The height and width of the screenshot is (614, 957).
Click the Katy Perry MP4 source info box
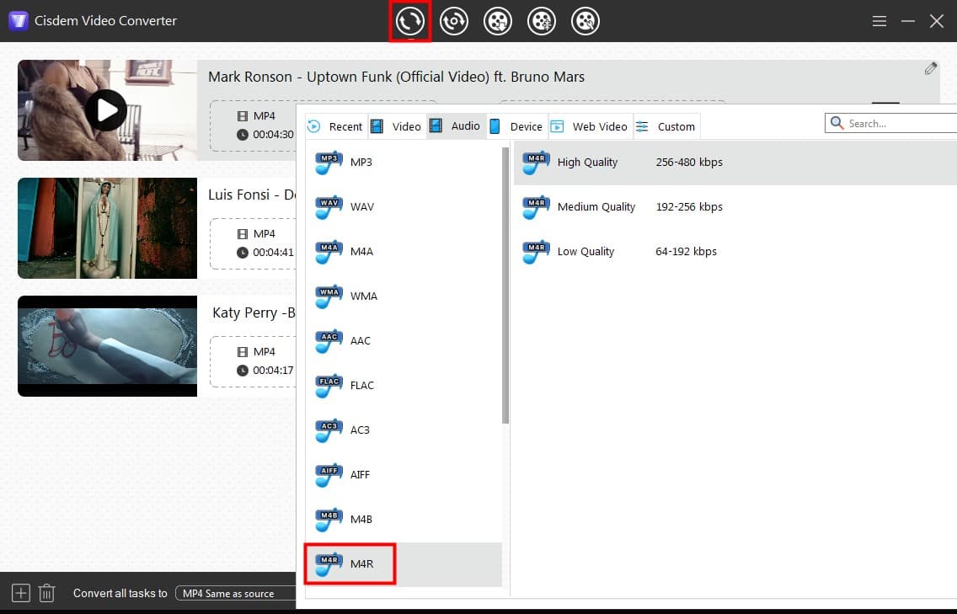pyautogui.click(x=254, y=361)
